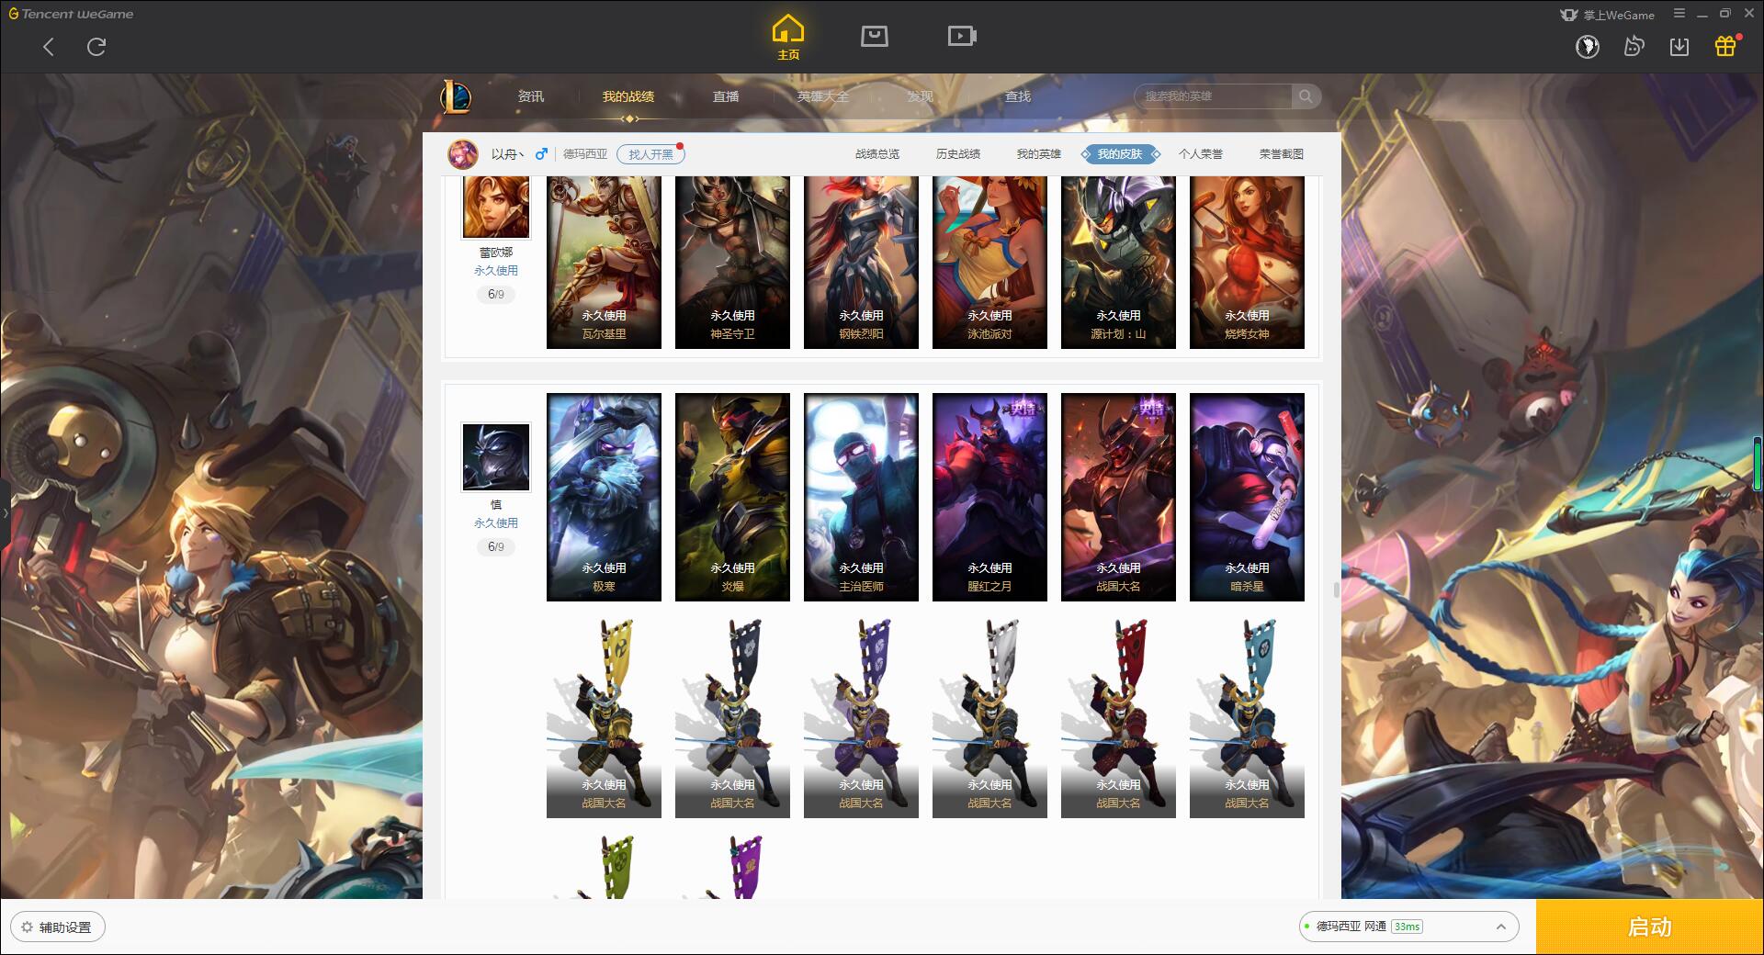1764x955 pixels.
Task: Click the 蕾欧娜 champion portrait
Action: click(496, 207)
